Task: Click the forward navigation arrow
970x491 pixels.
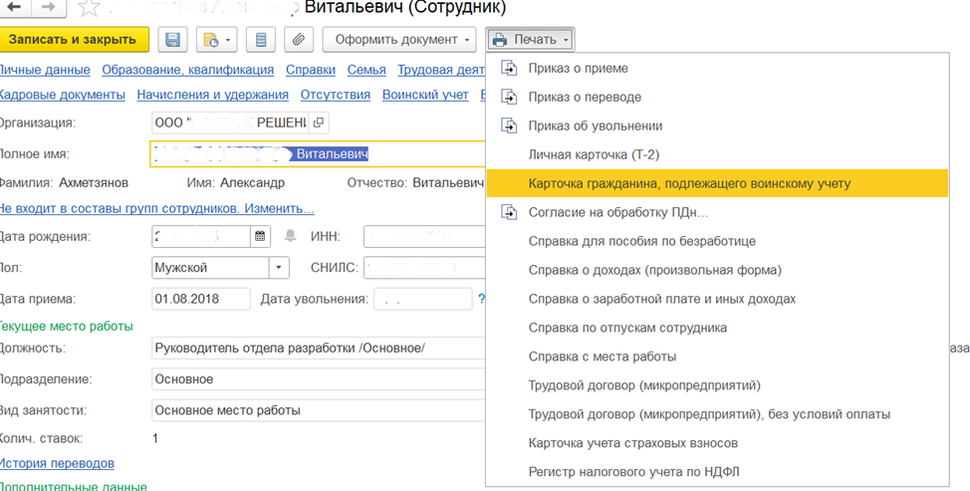Action: click(x=50, y=7)
